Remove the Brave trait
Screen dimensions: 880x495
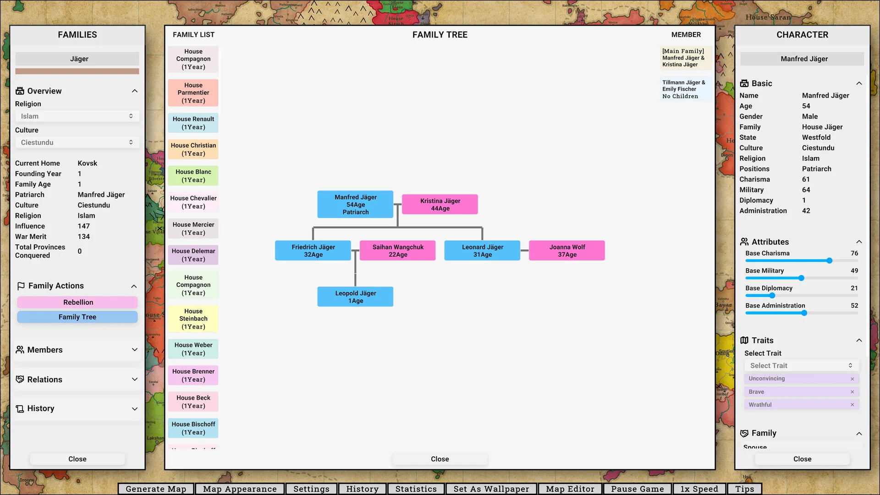click(x=852, y=392)
